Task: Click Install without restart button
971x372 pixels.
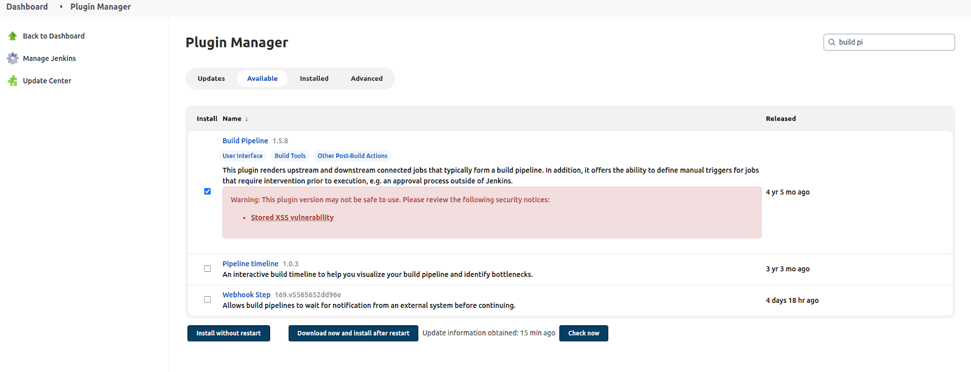Action: 229,333
